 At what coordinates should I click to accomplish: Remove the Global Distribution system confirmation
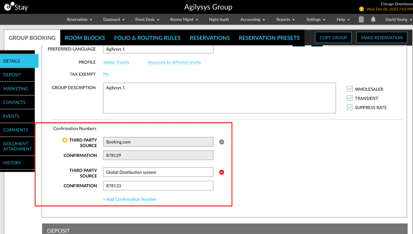click(222, 172)
